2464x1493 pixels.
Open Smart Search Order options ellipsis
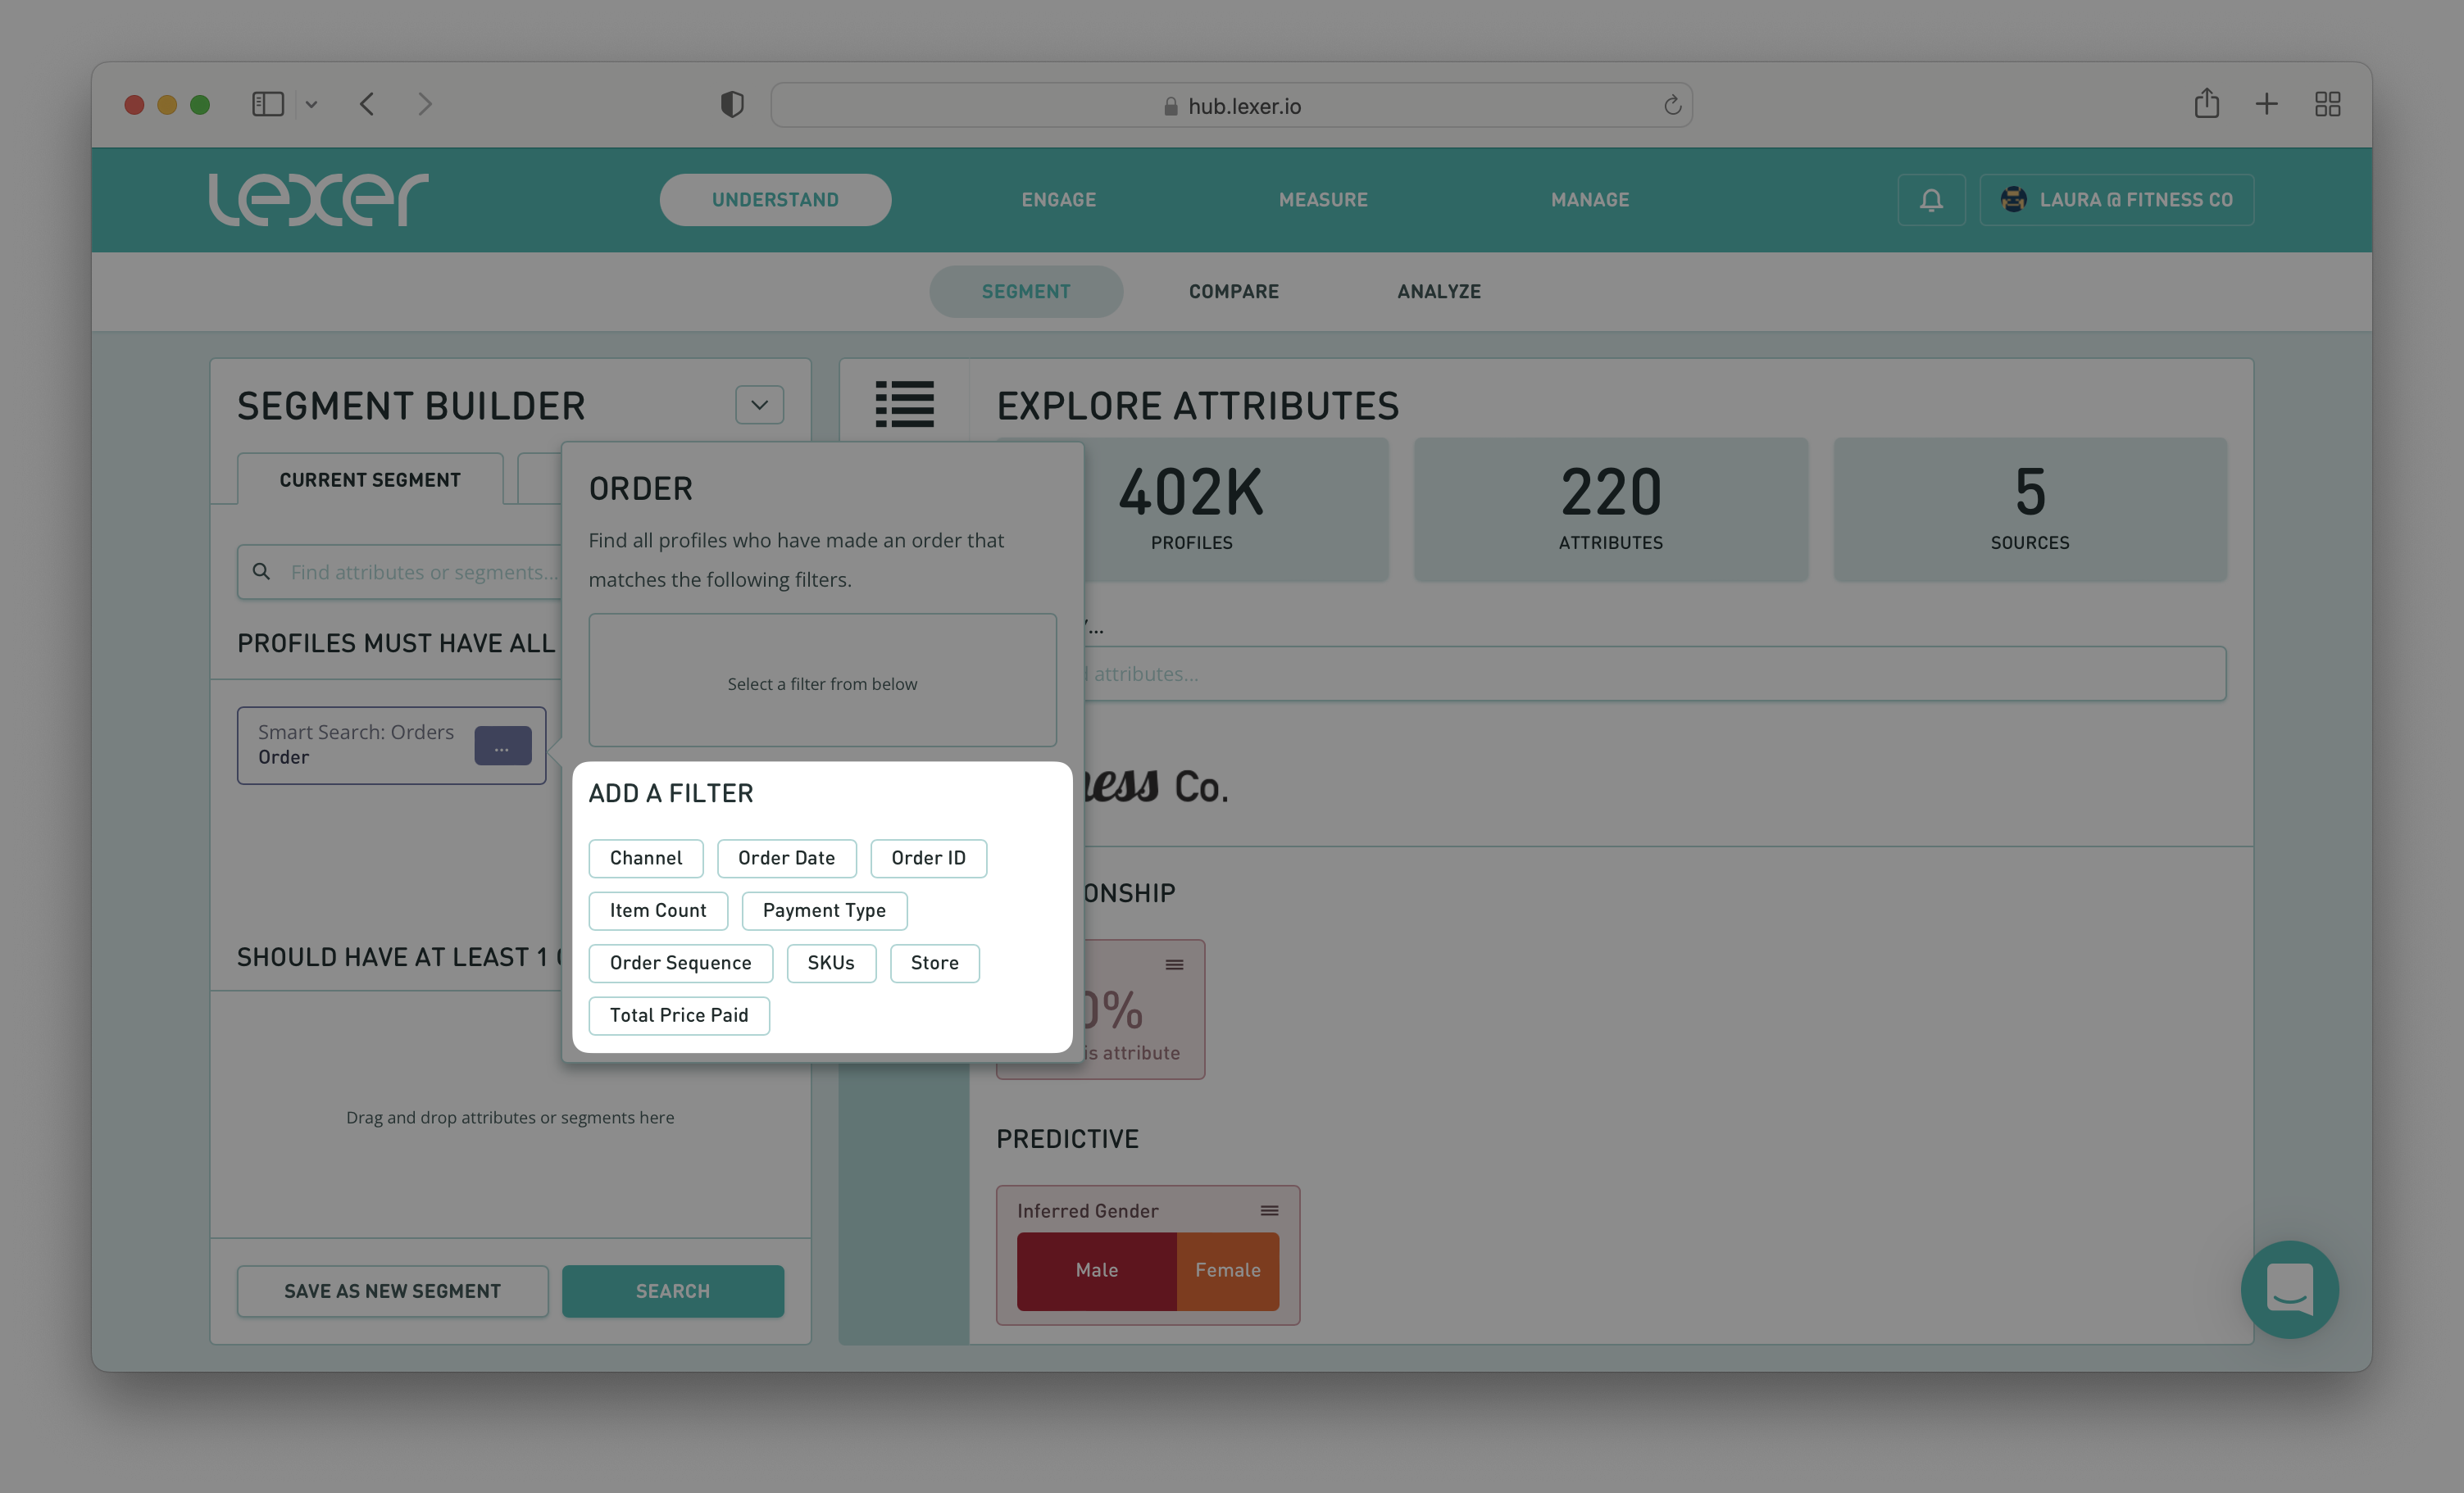click(x=502, y=746)
